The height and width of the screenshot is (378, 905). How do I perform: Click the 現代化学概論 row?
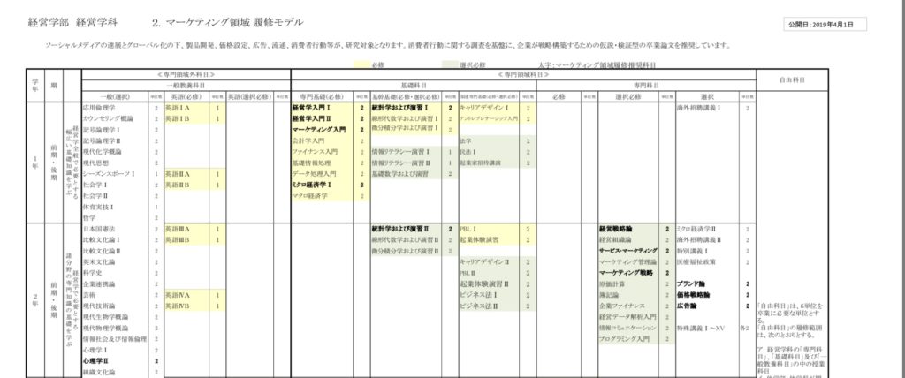tap(103, 152)
